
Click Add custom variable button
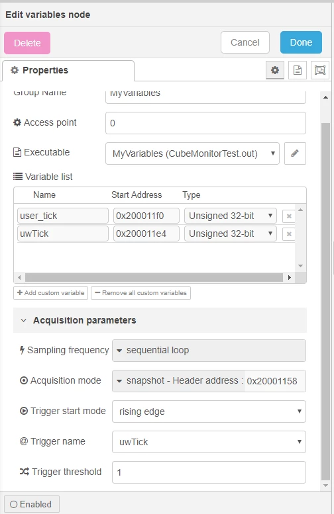pyautogui.click(x=50, y=293)
